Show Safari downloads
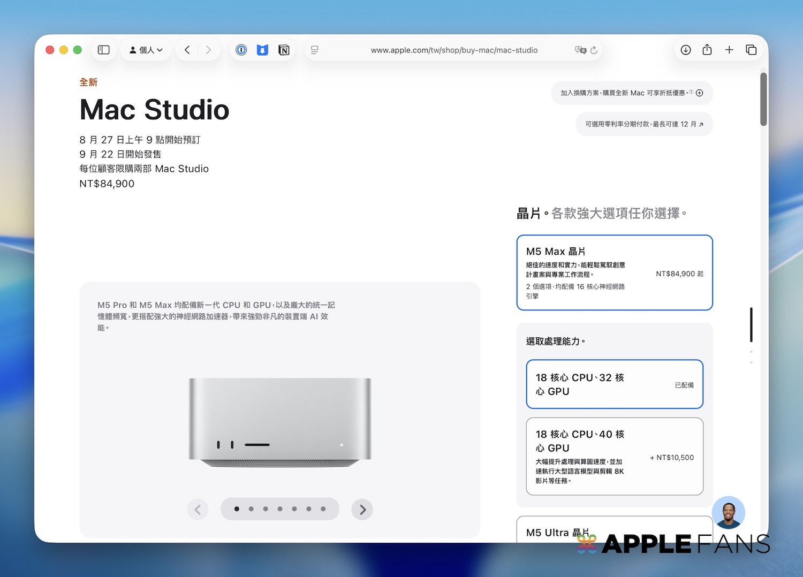803x577 pixels. 686,50
